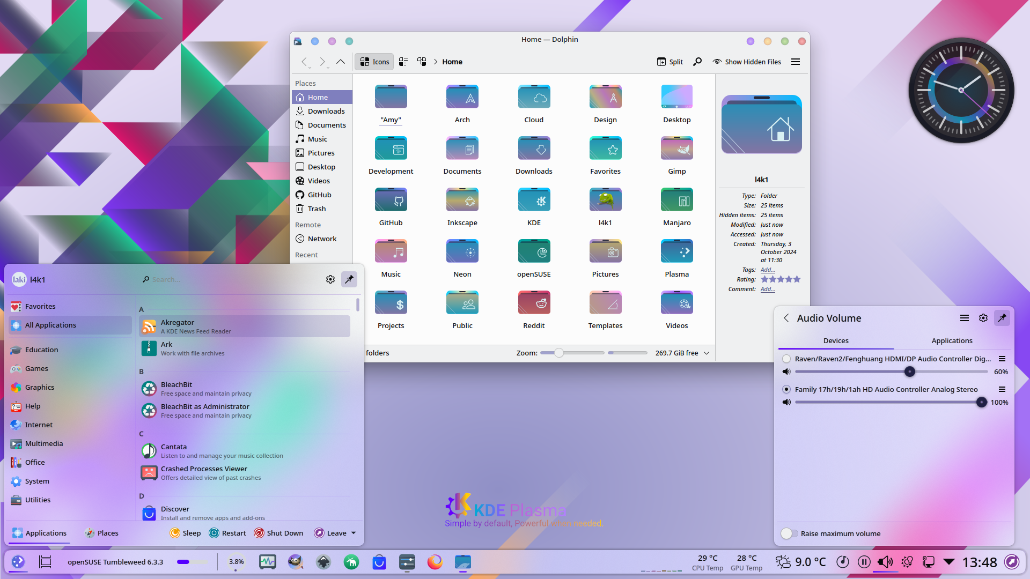Click the Sleep button
1030x579 pixels.
[x=185, y=533]
